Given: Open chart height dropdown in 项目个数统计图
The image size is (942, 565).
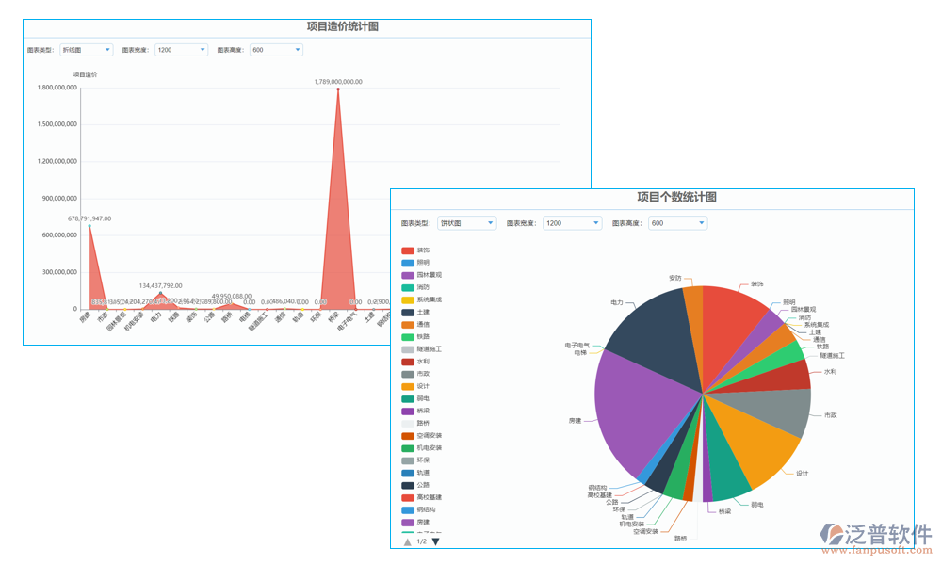Looking at the screenshot, I should [677, 223].
